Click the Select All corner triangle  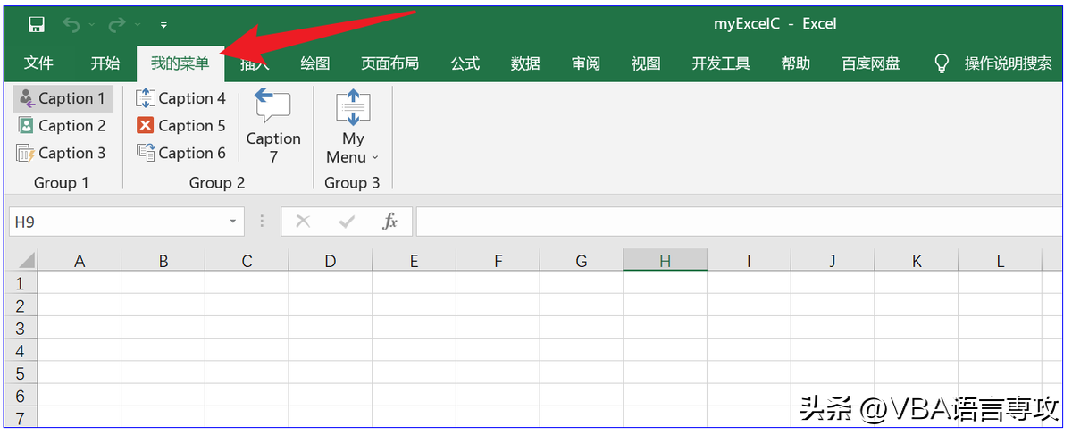pos(23,261)
